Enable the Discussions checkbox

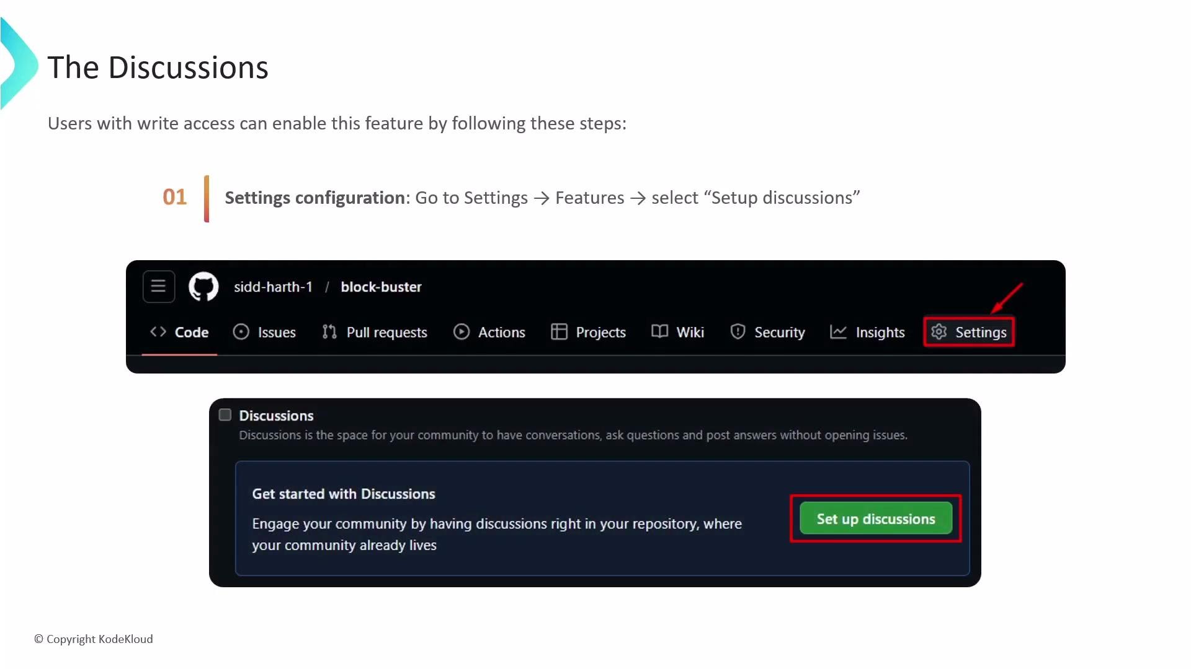coord(225,415)
